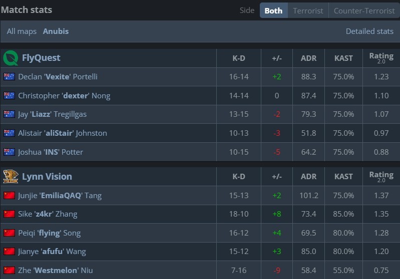Screen dimensions: 400x279
Task: Click the FlyQuest team name
Action: [x=41, y=58]
